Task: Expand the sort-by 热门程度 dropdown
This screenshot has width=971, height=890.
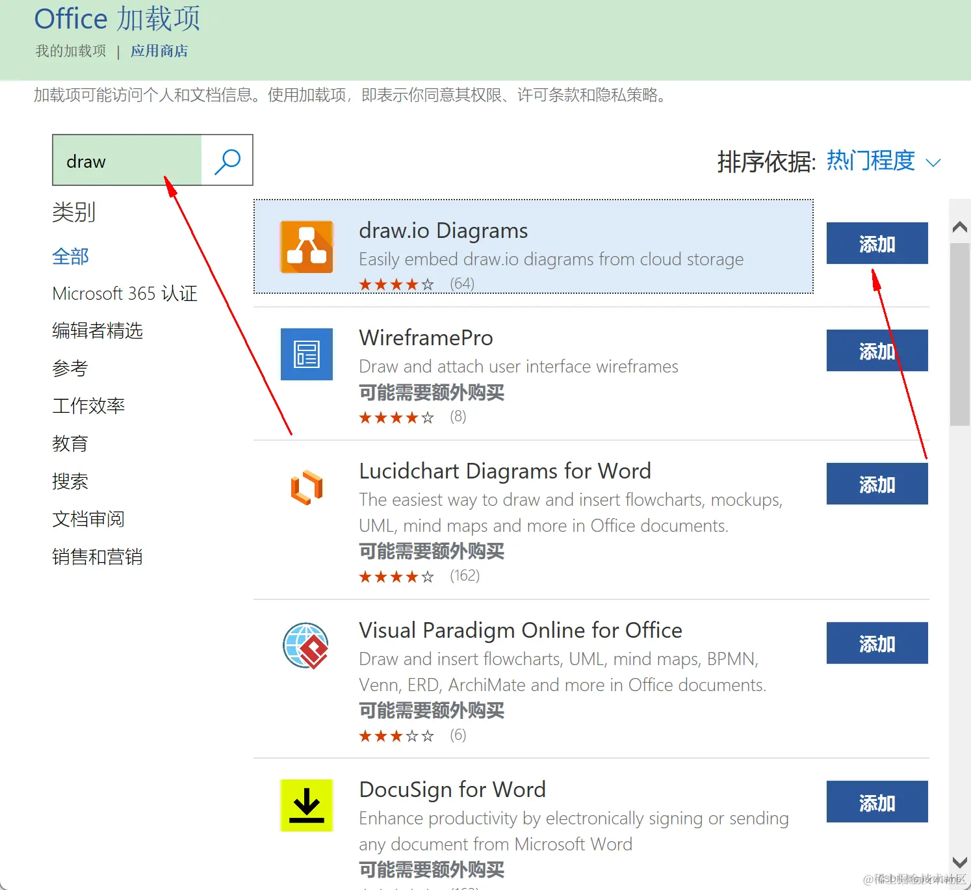Action: pos(883,161)
